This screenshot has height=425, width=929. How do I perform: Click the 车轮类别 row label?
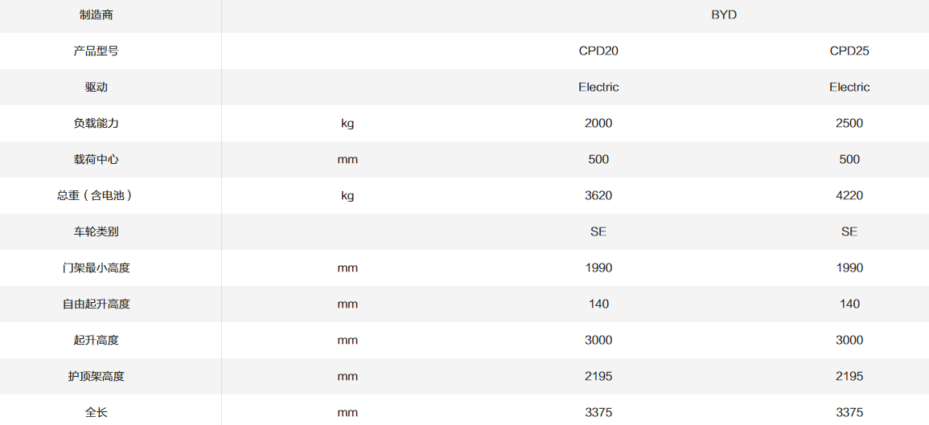[97, 231]
